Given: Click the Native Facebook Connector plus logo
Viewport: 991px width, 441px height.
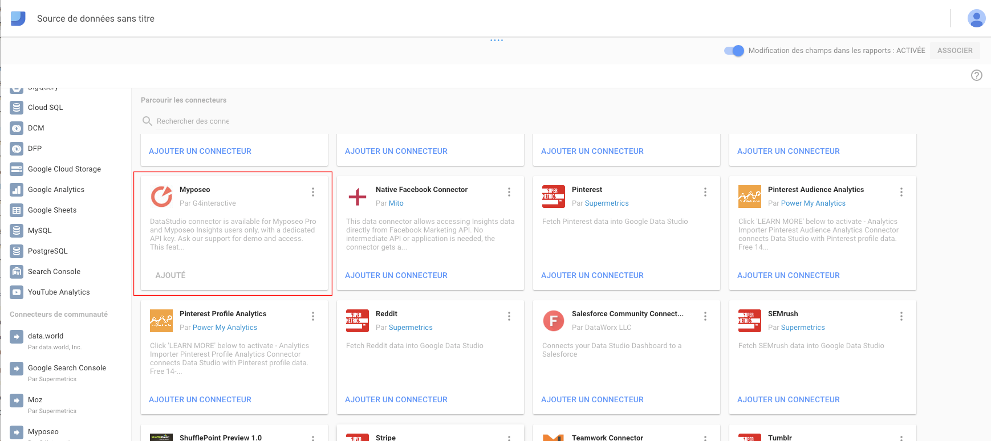Looking at the screenshot, I should pyautogui.click(x=358, y=197).
